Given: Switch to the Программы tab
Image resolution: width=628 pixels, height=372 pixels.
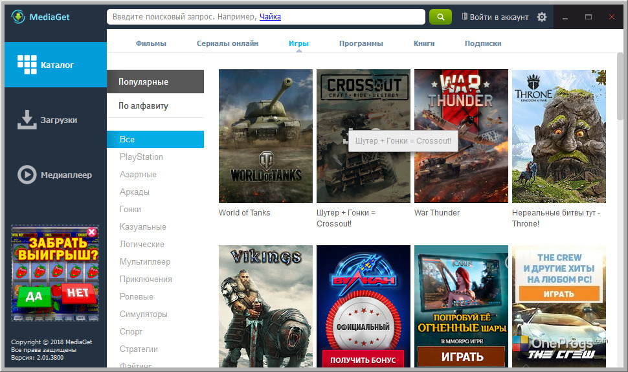Looking at the screenshot, I should 361,43.
